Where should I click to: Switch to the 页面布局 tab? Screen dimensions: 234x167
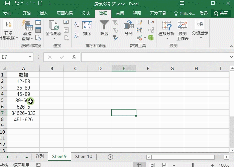(65, 13)
